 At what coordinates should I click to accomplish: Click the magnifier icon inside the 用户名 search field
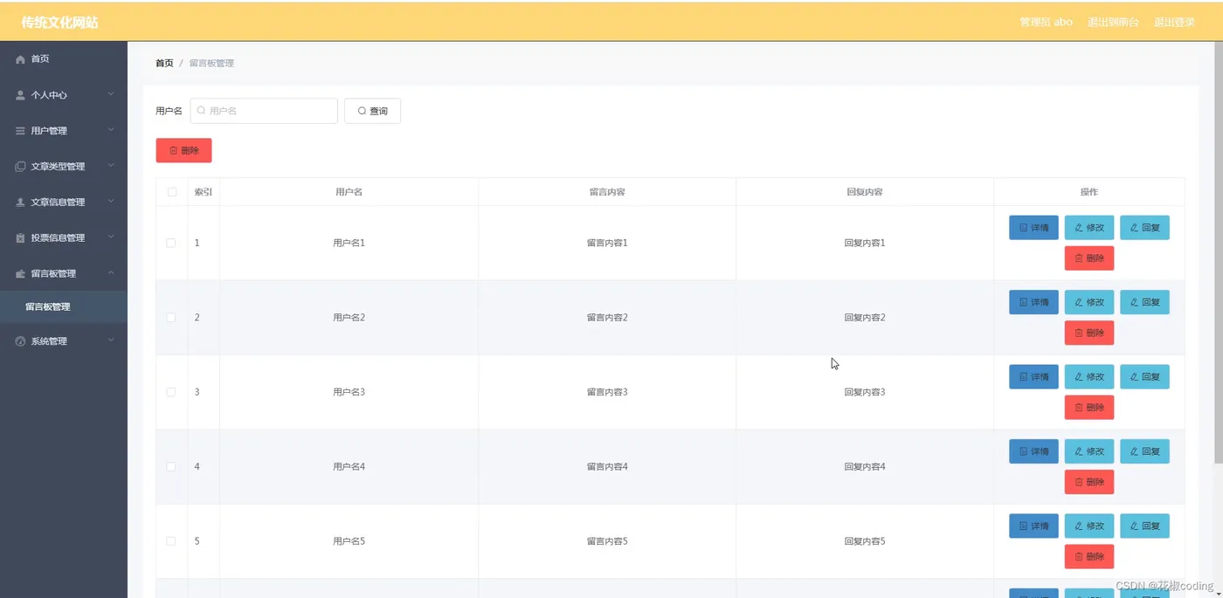tap(202, 111)
